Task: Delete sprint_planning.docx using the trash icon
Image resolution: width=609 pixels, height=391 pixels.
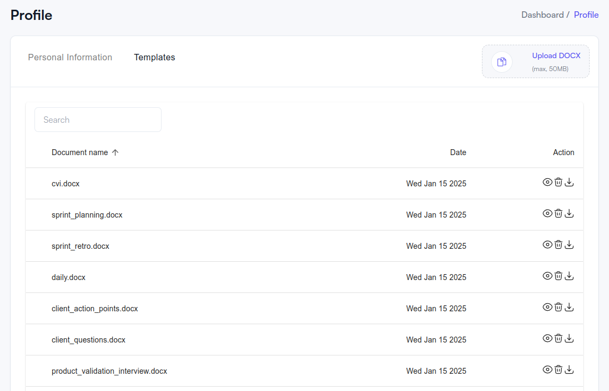Action: point(558,213)
